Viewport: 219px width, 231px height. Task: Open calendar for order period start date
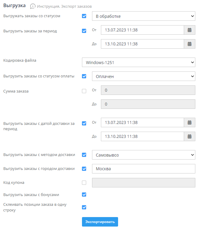(189, 30)
